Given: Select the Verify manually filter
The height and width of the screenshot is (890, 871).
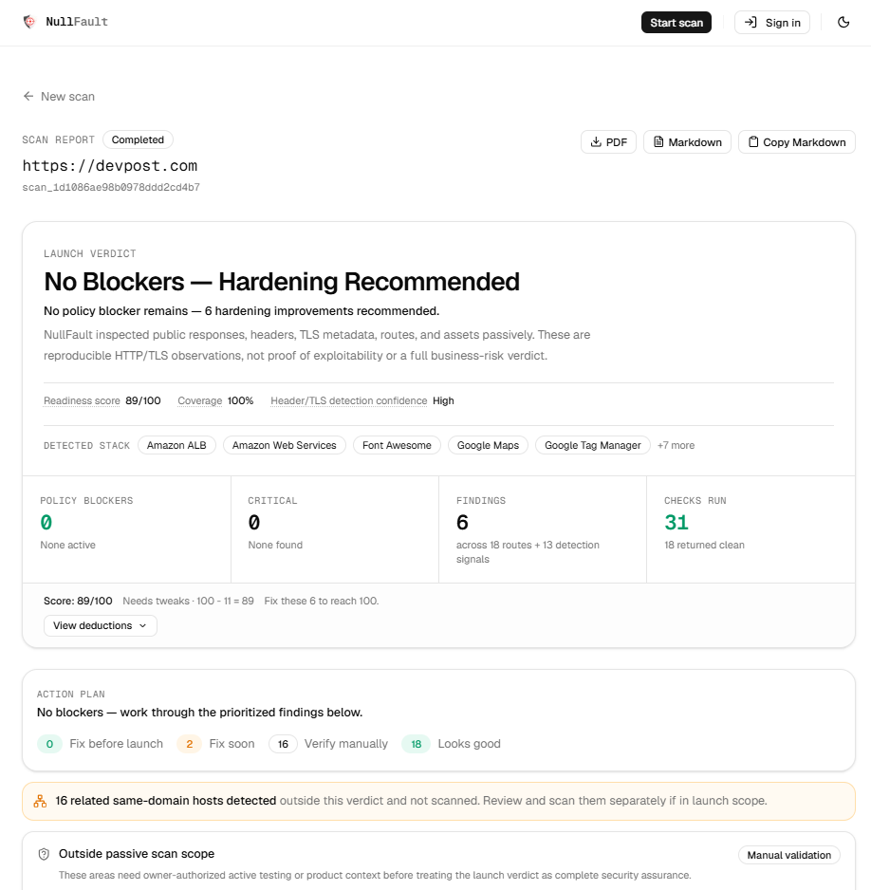Looking at the screenshot, I should coord(328,744).
